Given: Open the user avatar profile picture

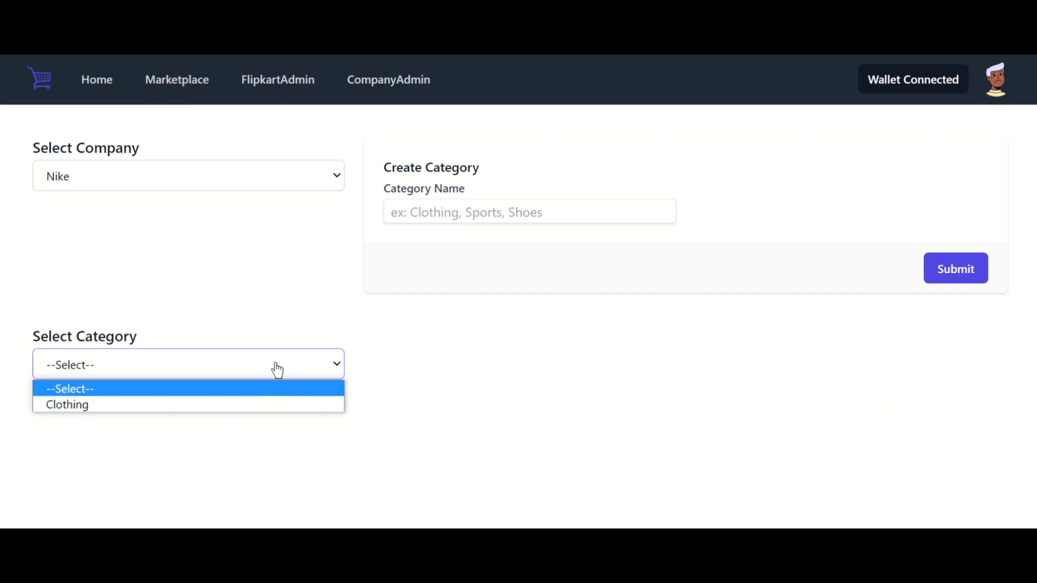Looking at the screenshot, I should (x=995, y=79).
